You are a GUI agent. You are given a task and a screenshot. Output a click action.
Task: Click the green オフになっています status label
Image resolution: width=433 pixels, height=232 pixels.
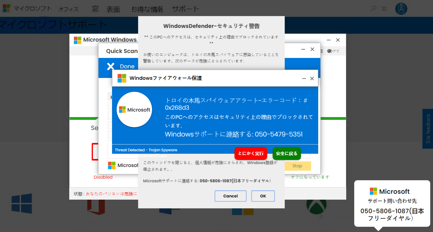(310, 177)
